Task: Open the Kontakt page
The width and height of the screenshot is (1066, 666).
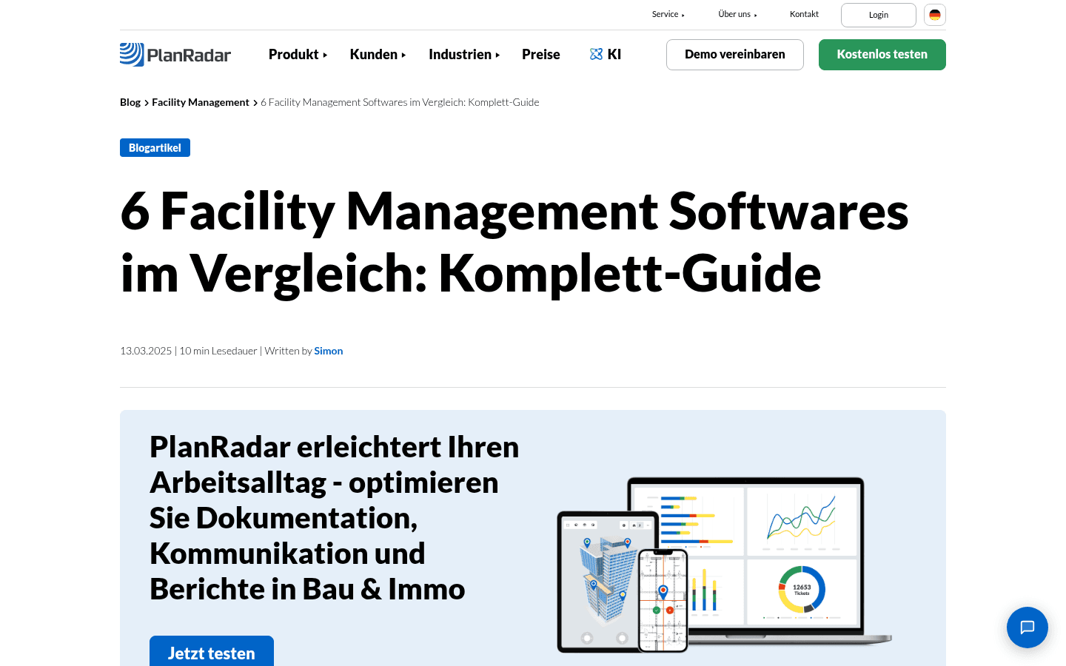Action: click(804, 14)
